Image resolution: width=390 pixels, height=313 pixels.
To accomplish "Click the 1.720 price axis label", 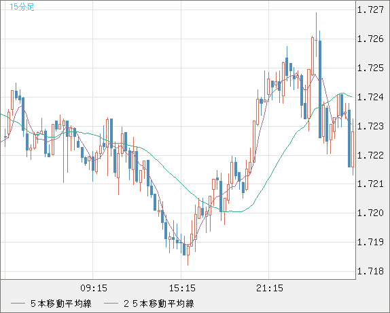I will 370,213.
